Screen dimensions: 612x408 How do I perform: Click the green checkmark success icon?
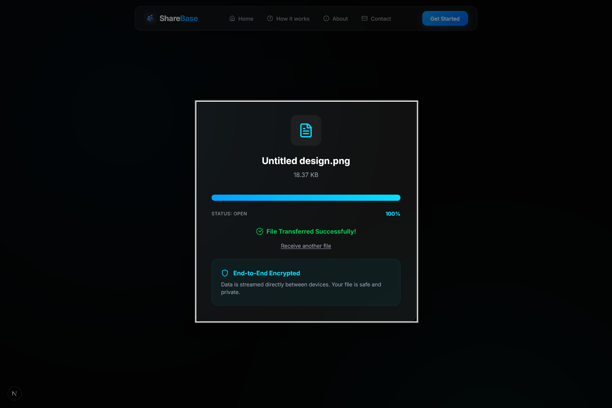pyautogui.click(x=260, y=231)
